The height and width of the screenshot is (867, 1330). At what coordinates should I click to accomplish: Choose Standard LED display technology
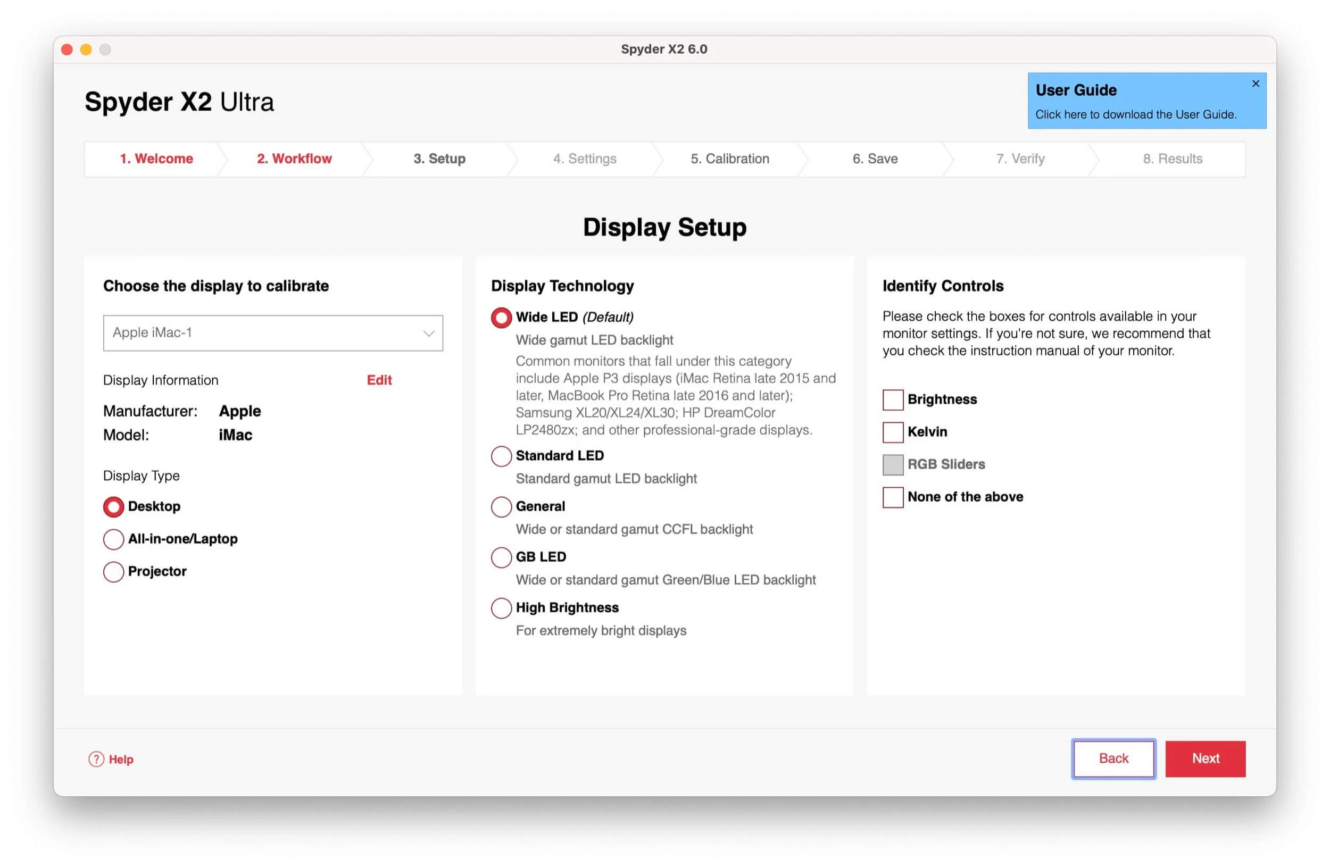point(501,456)
